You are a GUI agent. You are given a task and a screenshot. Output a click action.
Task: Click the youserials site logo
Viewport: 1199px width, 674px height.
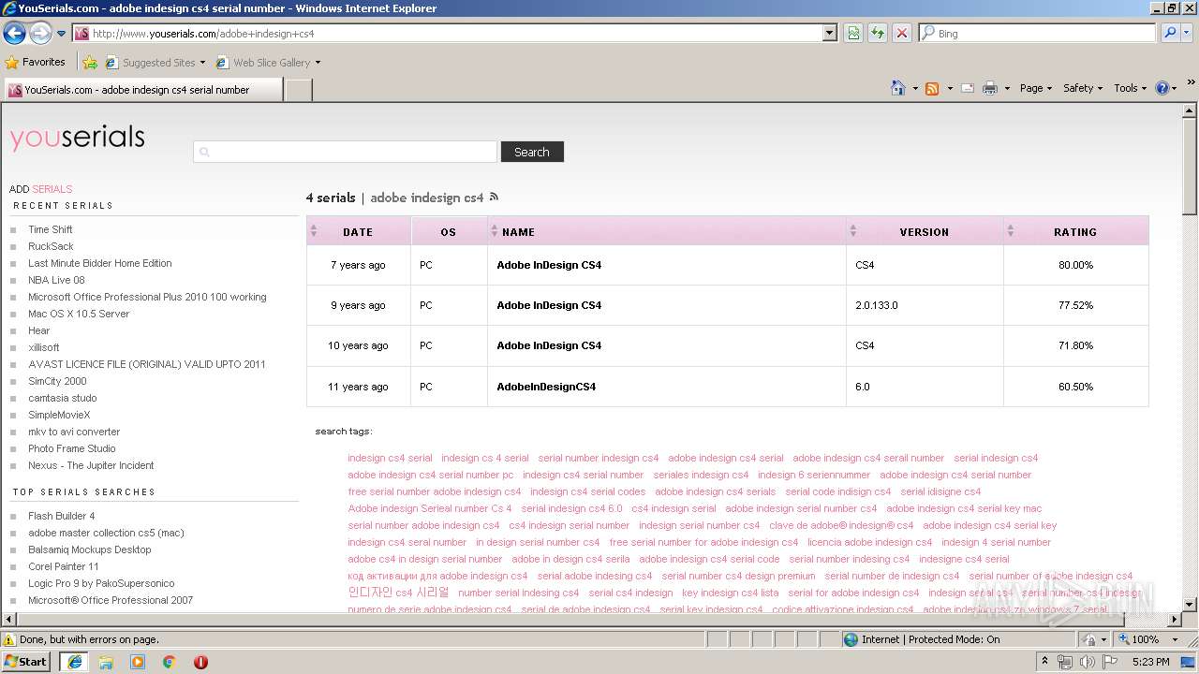[77, 138]
